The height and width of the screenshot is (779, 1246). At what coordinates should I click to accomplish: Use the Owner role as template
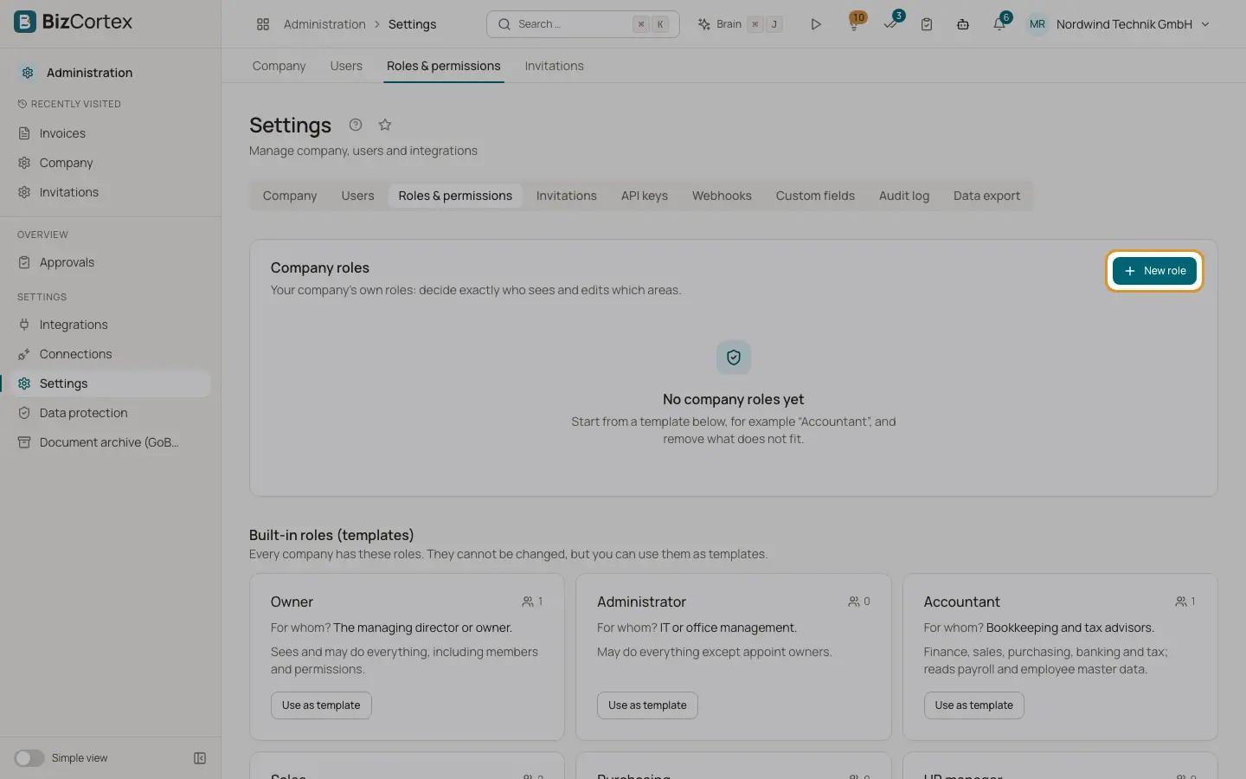pyautogui.click(x=321, y=705)
